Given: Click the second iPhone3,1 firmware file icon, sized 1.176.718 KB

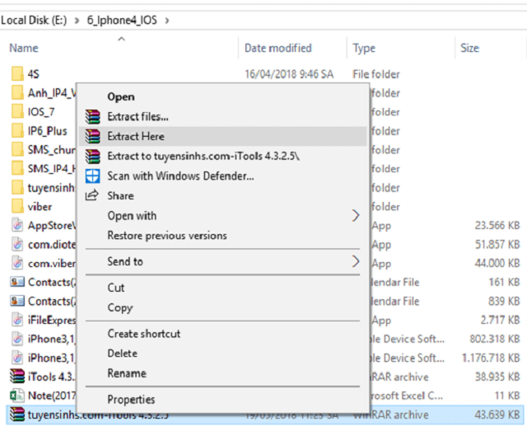Looking at the screenshot, I should [x=17, y=358].
